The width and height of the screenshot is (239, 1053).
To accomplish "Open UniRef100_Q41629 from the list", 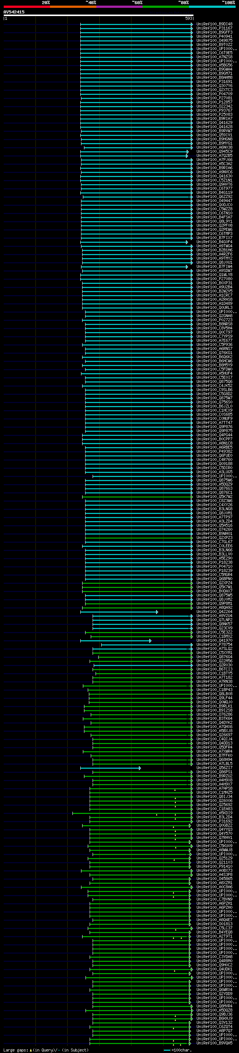I will [x=214, y=123].
